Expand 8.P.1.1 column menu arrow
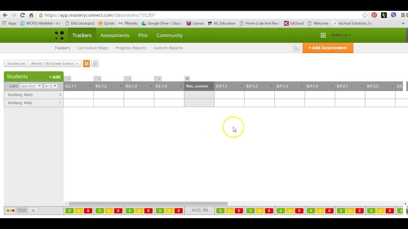Image resolution: width=408 pixels, height=229 pixels. coord(241,86)
